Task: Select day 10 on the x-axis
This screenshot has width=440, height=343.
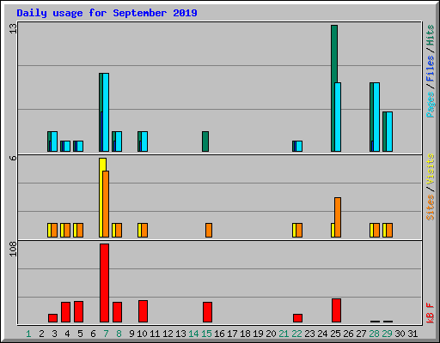Action: coord(142,334)
